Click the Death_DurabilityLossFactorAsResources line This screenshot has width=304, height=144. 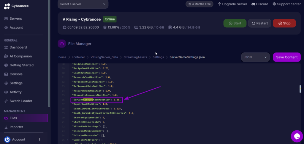click(x=103, y=113)
